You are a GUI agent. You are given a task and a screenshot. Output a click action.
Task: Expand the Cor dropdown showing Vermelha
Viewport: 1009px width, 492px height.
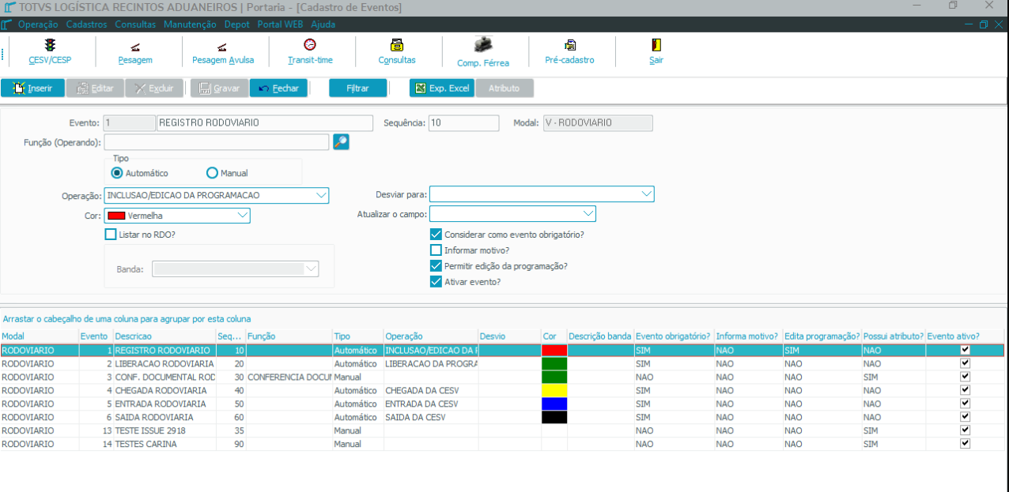tap(243, 215)
